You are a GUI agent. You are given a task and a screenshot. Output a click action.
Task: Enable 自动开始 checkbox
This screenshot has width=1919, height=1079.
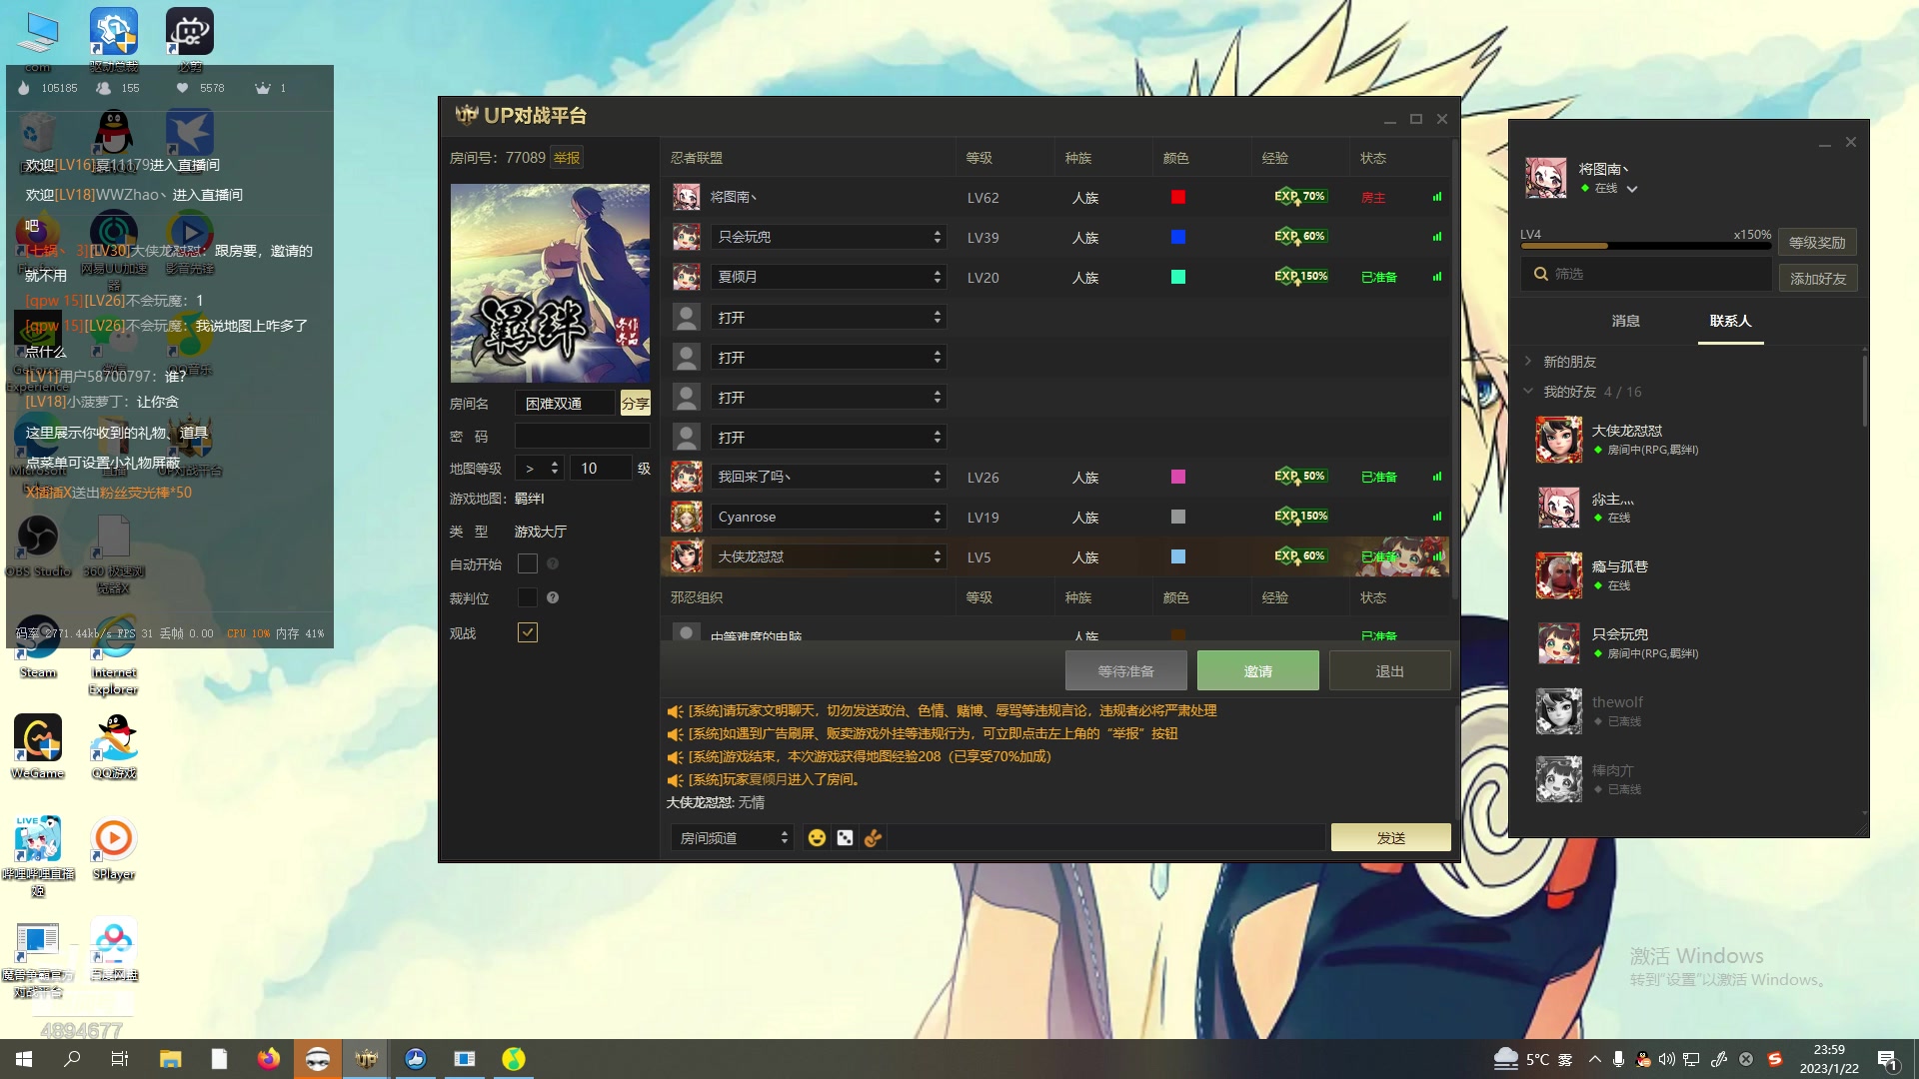click(x=528, y=563)
